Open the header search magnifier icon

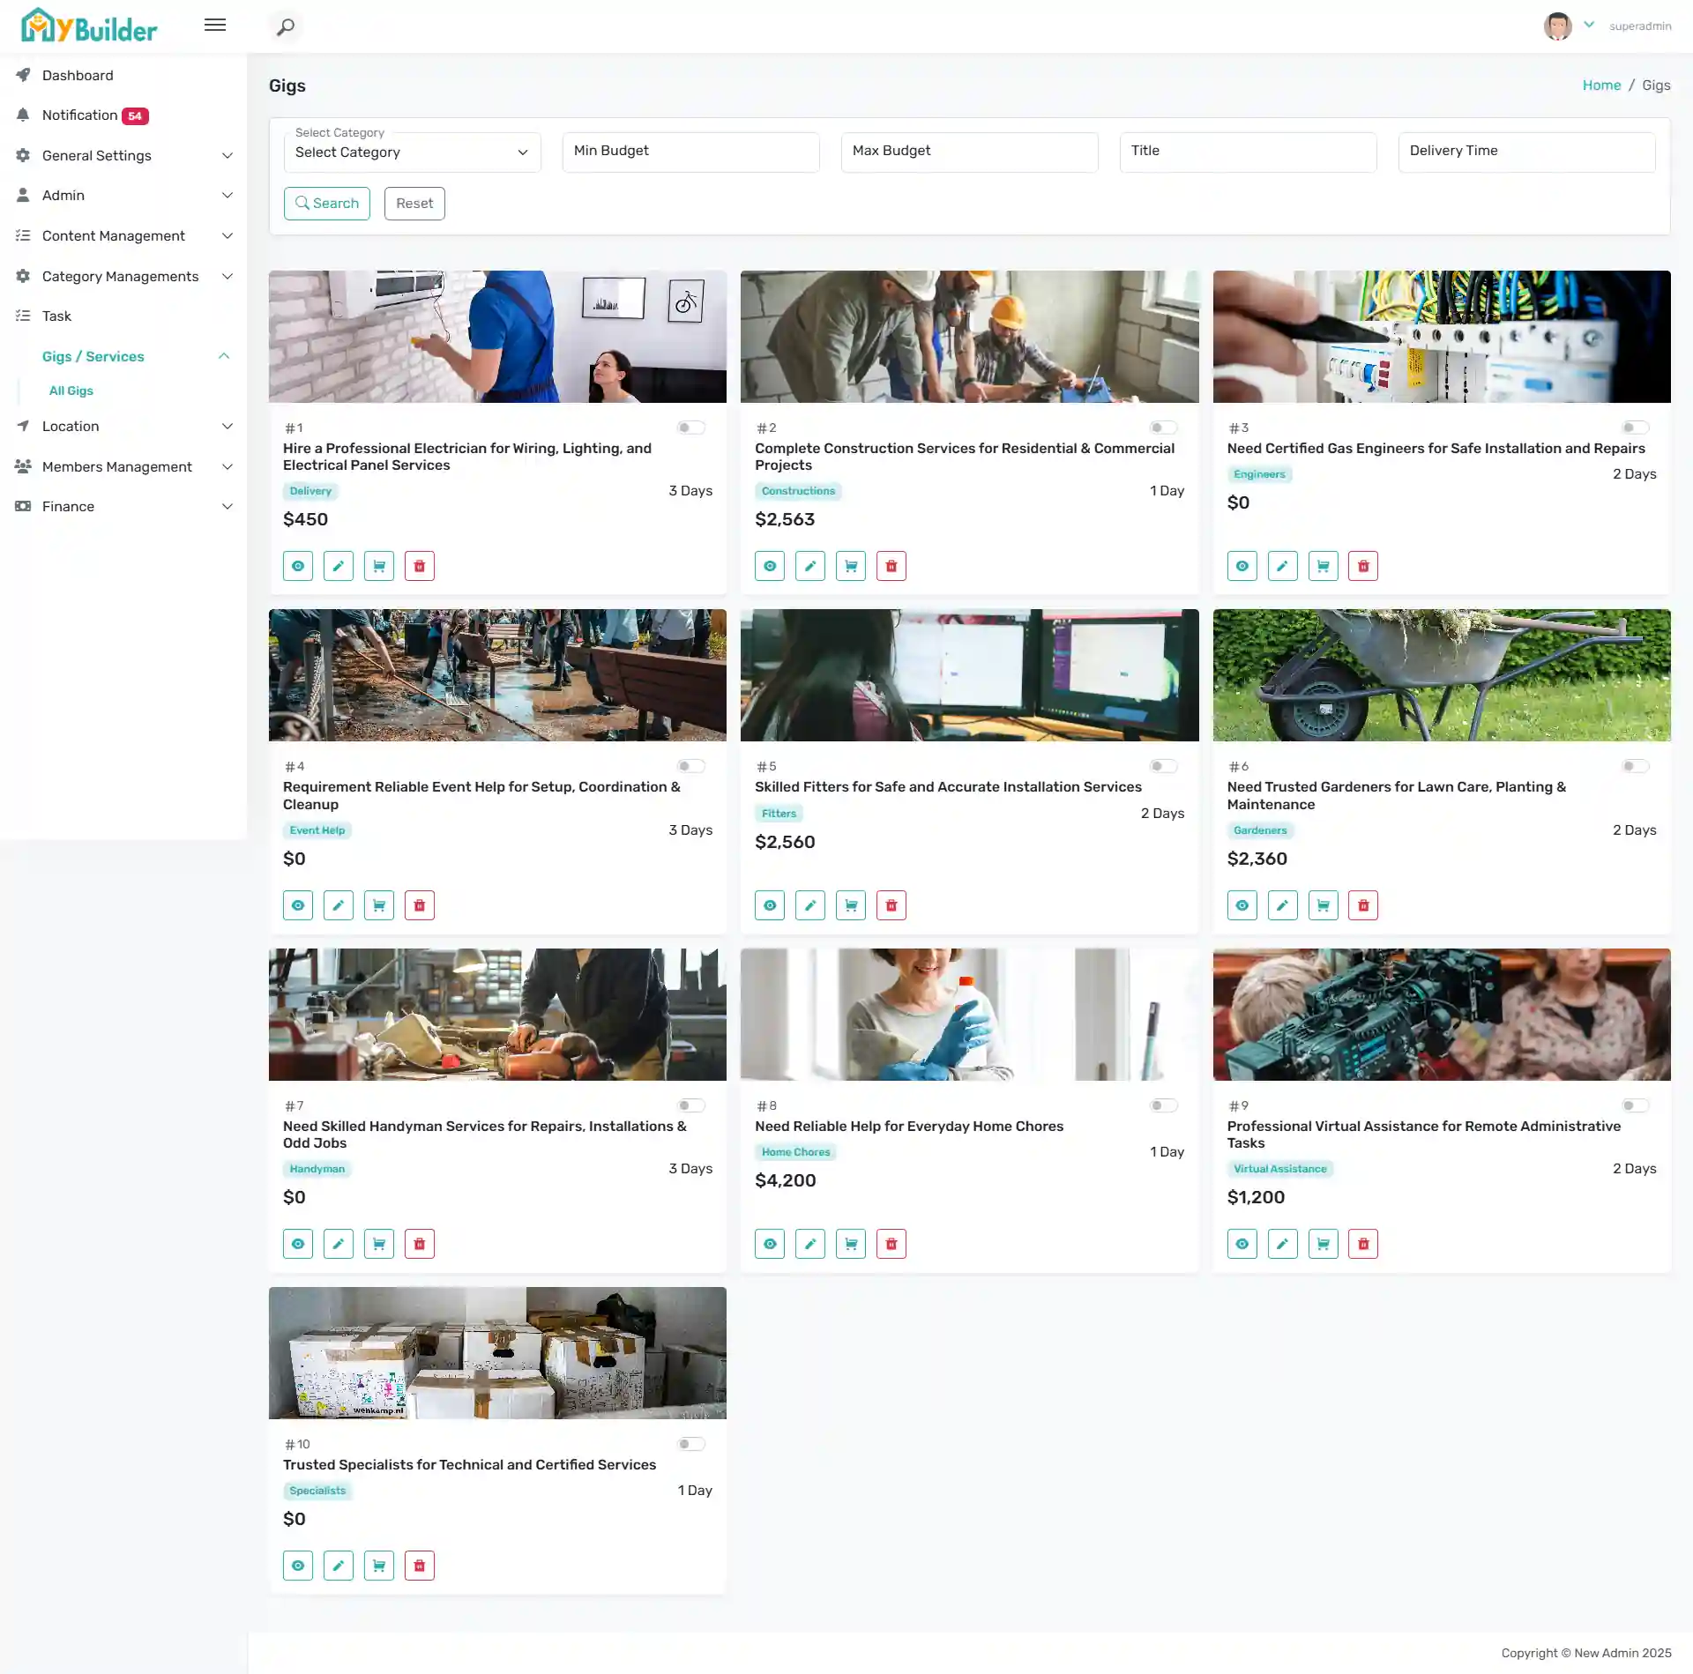[285, 26]
